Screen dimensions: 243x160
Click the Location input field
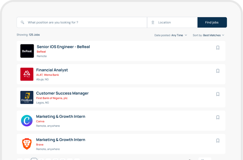(175, 23)
